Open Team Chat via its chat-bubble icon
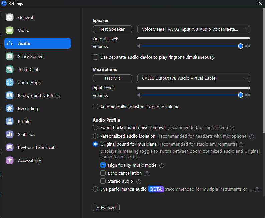 click(x=10, y=69)
